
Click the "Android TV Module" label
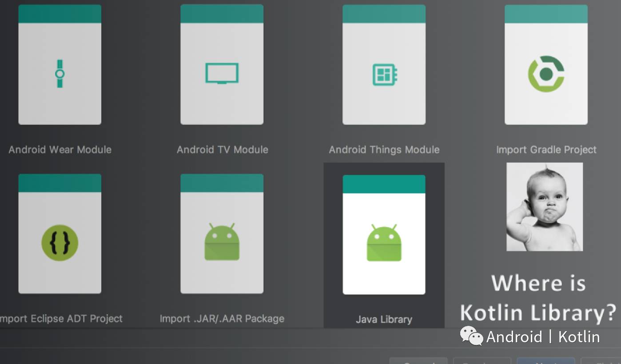point(223,150)
